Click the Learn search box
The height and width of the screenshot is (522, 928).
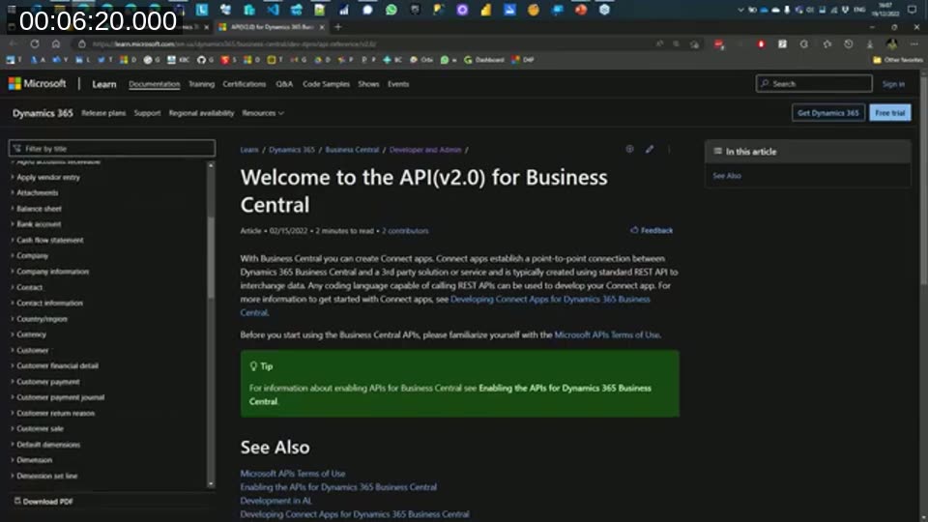(x=814, y=83)
